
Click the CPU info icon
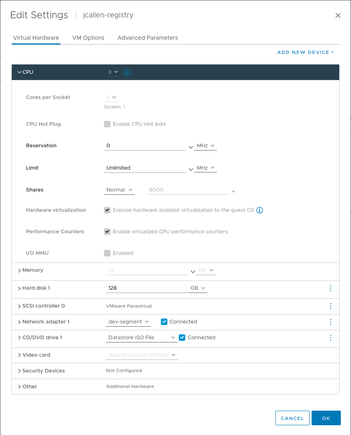click(127, 72)
